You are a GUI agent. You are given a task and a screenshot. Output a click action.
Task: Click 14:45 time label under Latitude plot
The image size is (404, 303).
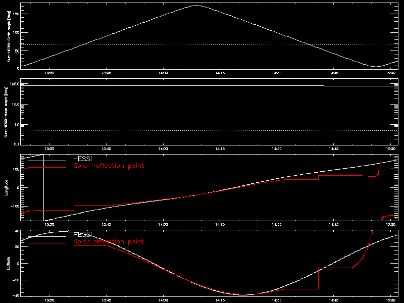(x=334, y=300)
